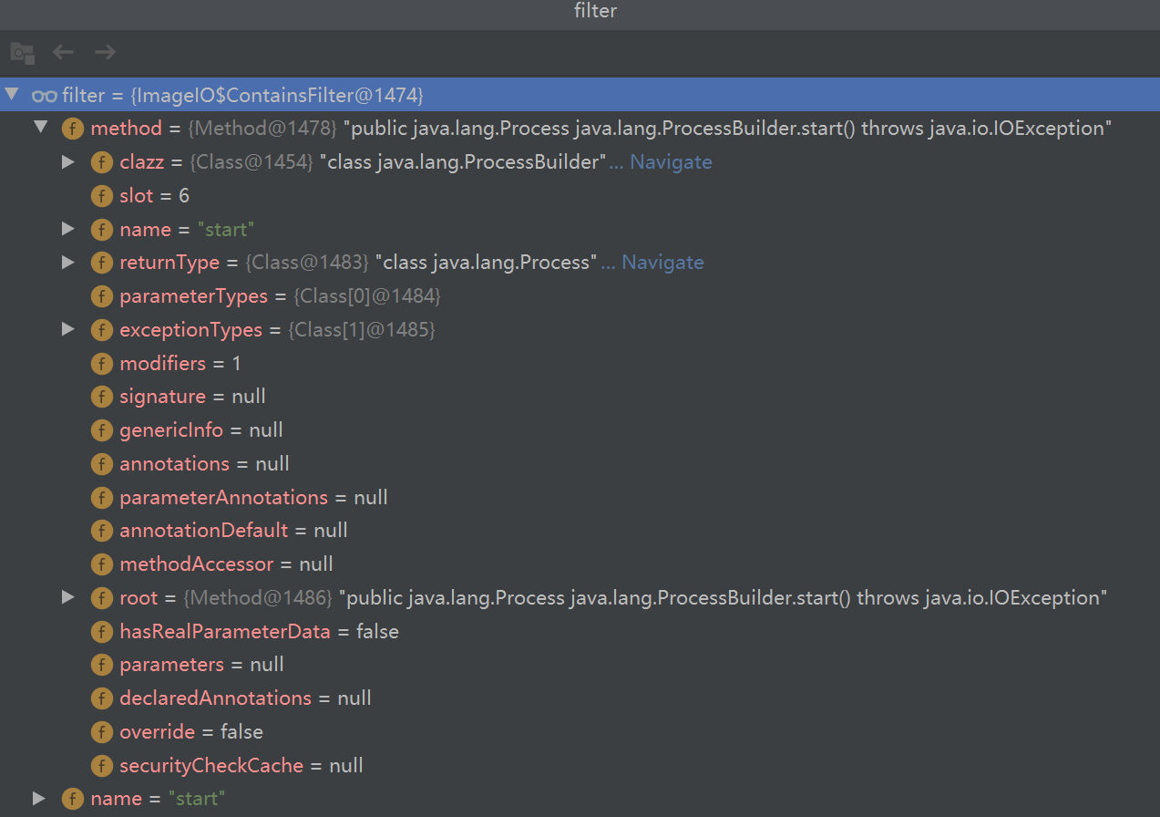Expand the root Method@1486 node
This screenshot has width=1160, height=817.
tap(68, 598)
